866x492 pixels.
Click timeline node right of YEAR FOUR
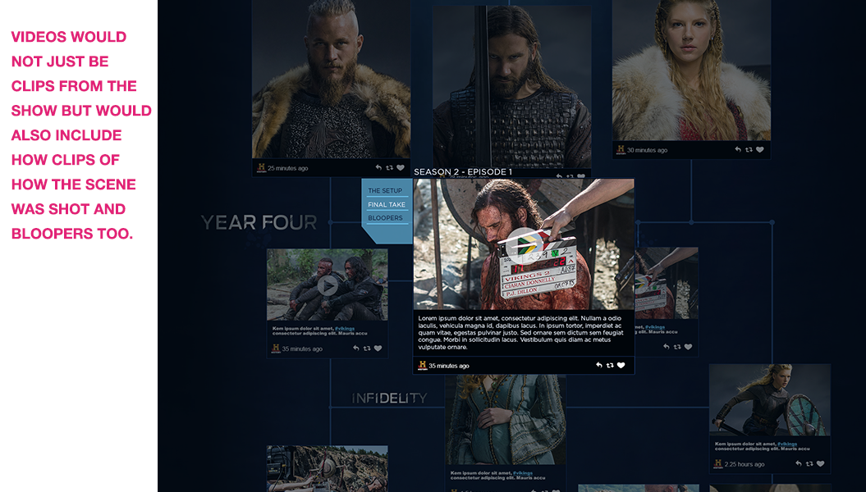click(x=330, y=222)
